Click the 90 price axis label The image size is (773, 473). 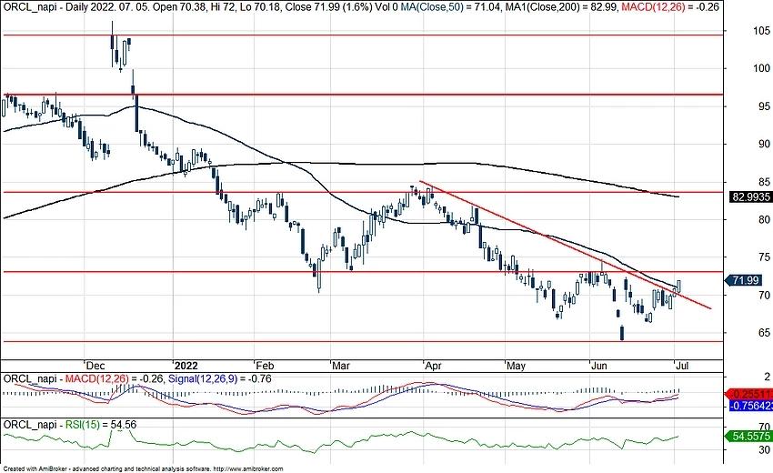(x=765, y=144)
